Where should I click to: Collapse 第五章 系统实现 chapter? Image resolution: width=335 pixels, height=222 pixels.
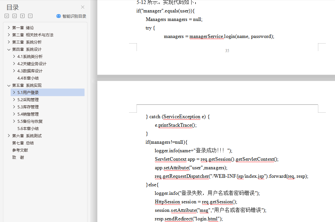(9, 85)
